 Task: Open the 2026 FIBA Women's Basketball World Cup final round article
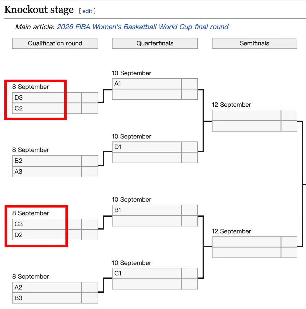coord(142,27)
